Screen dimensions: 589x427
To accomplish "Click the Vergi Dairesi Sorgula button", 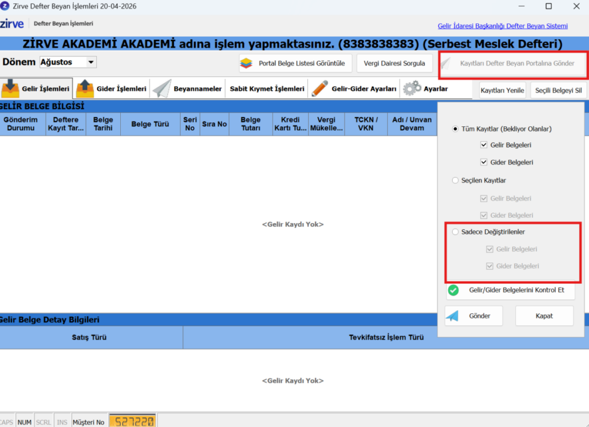I will click(395, 63).
